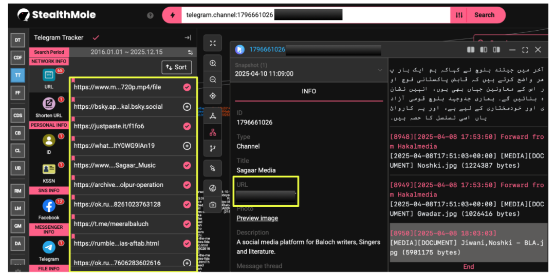Zoom out on the graph
555x277 pixels.
pyautogui.click(x=213, y=80)
